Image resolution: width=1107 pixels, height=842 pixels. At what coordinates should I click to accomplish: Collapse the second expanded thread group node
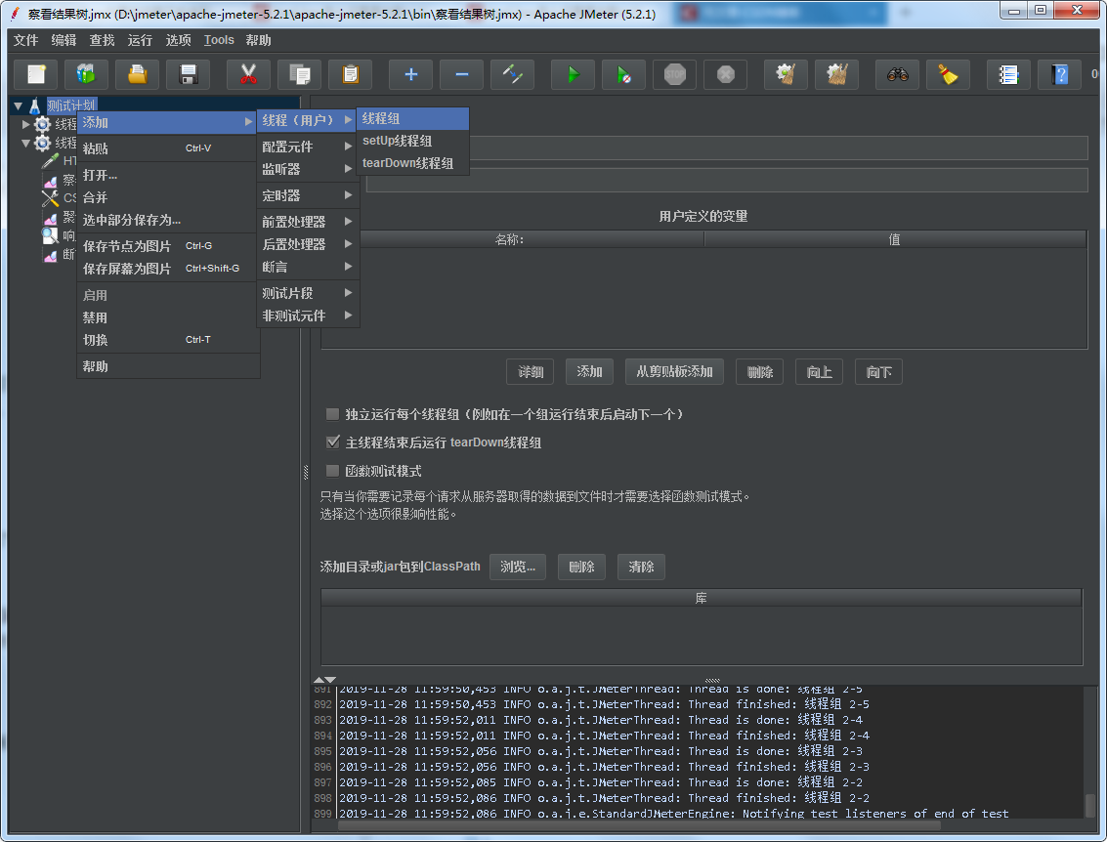[x=26, y=143]
